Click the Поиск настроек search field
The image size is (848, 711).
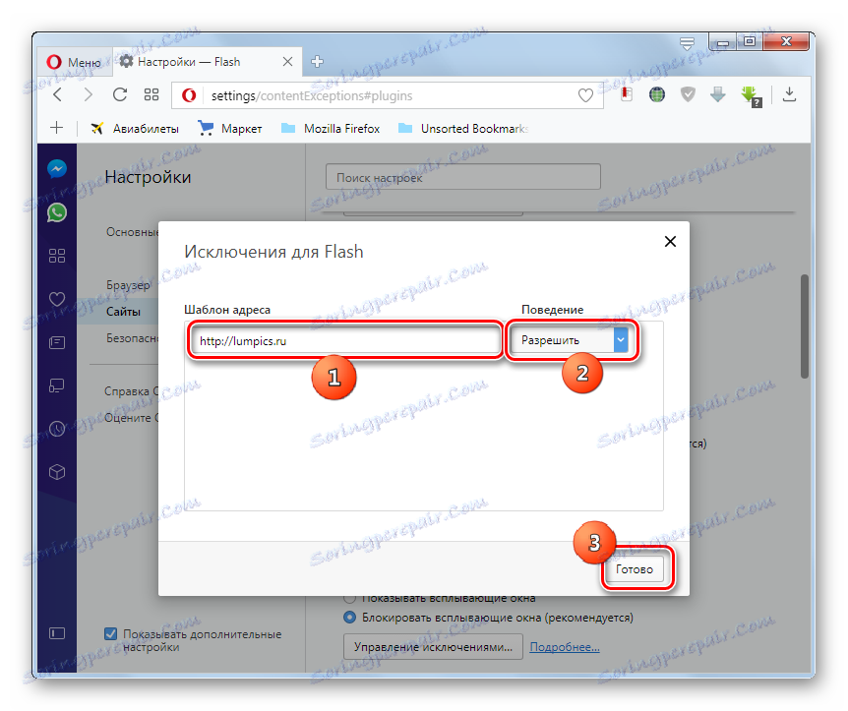point(463,177)
